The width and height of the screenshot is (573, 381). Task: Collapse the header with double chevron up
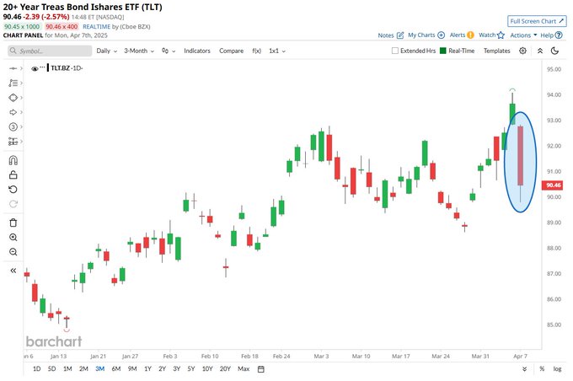(540, 51)
